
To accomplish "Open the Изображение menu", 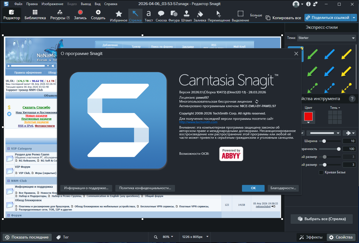I will (x=52, y=4).
